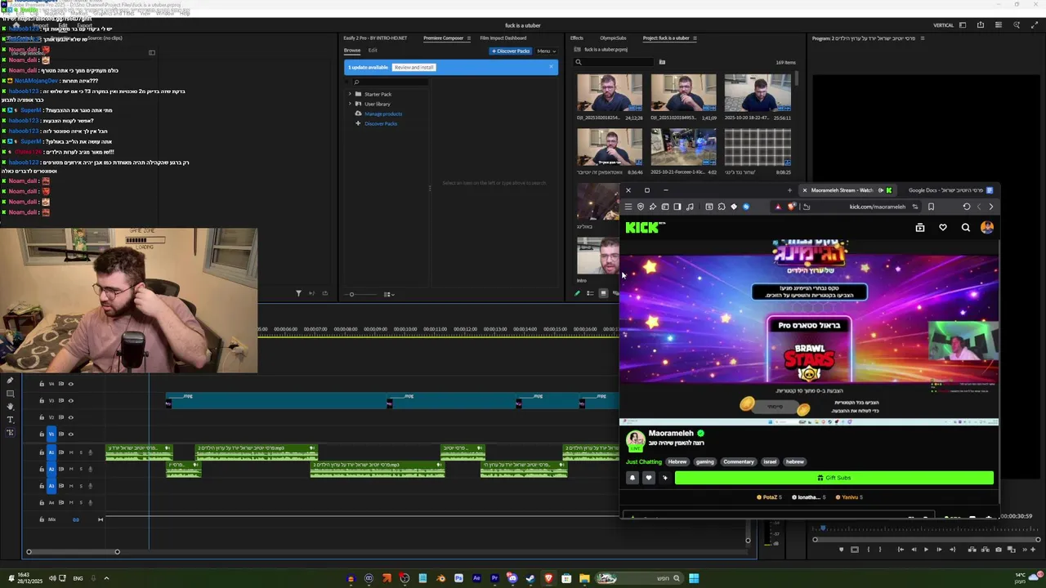
Task: Toggle lock on track V3
Action: point(42,401)
